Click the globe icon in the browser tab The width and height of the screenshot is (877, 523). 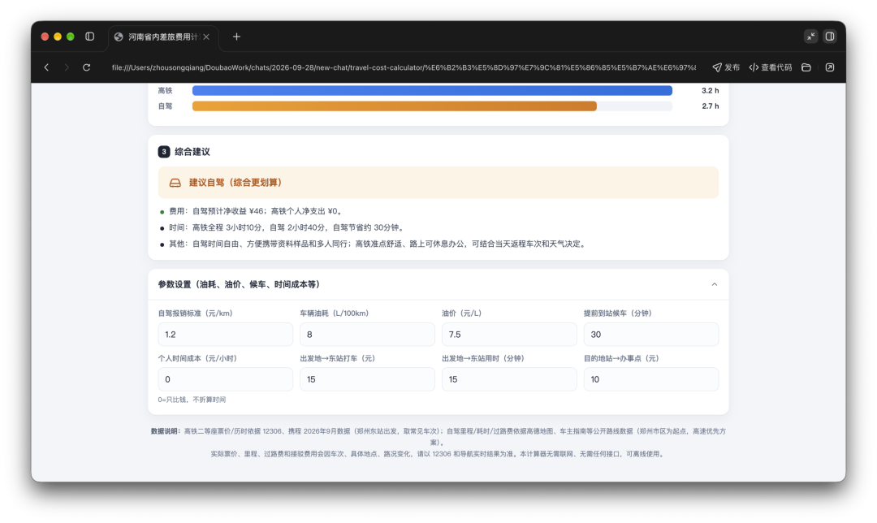[119, 37]
